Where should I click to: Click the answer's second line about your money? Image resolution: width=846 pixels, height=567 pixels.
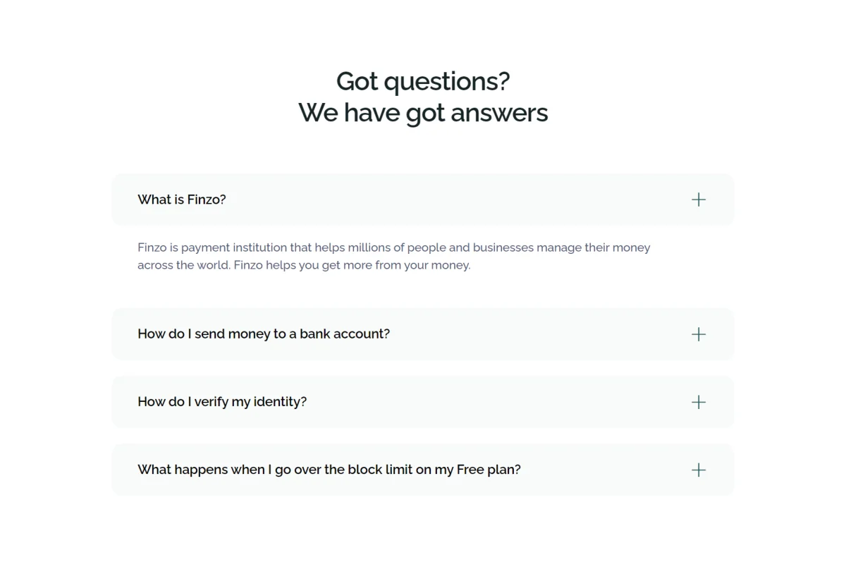tap(304, 266)
